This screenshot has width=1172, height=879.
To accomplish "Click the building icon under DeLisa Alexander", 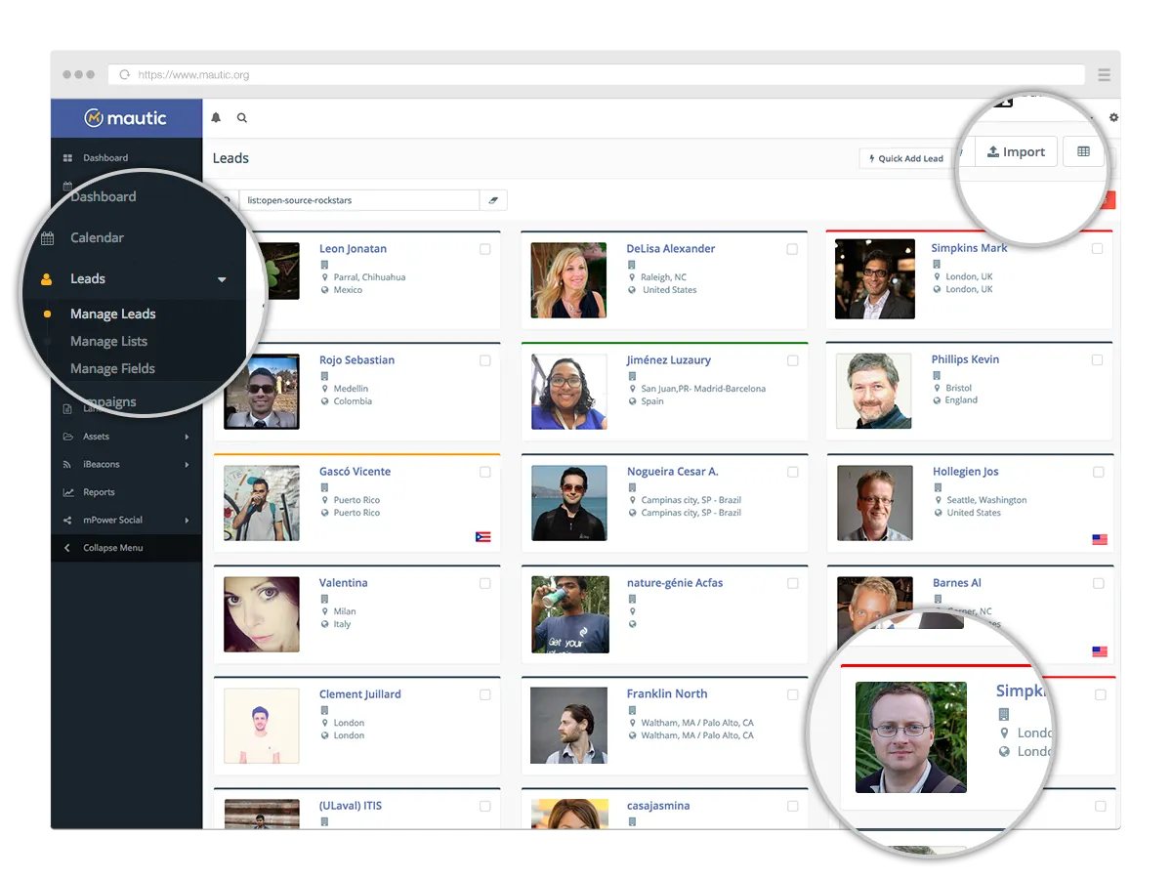I will [x=632, y=265].
